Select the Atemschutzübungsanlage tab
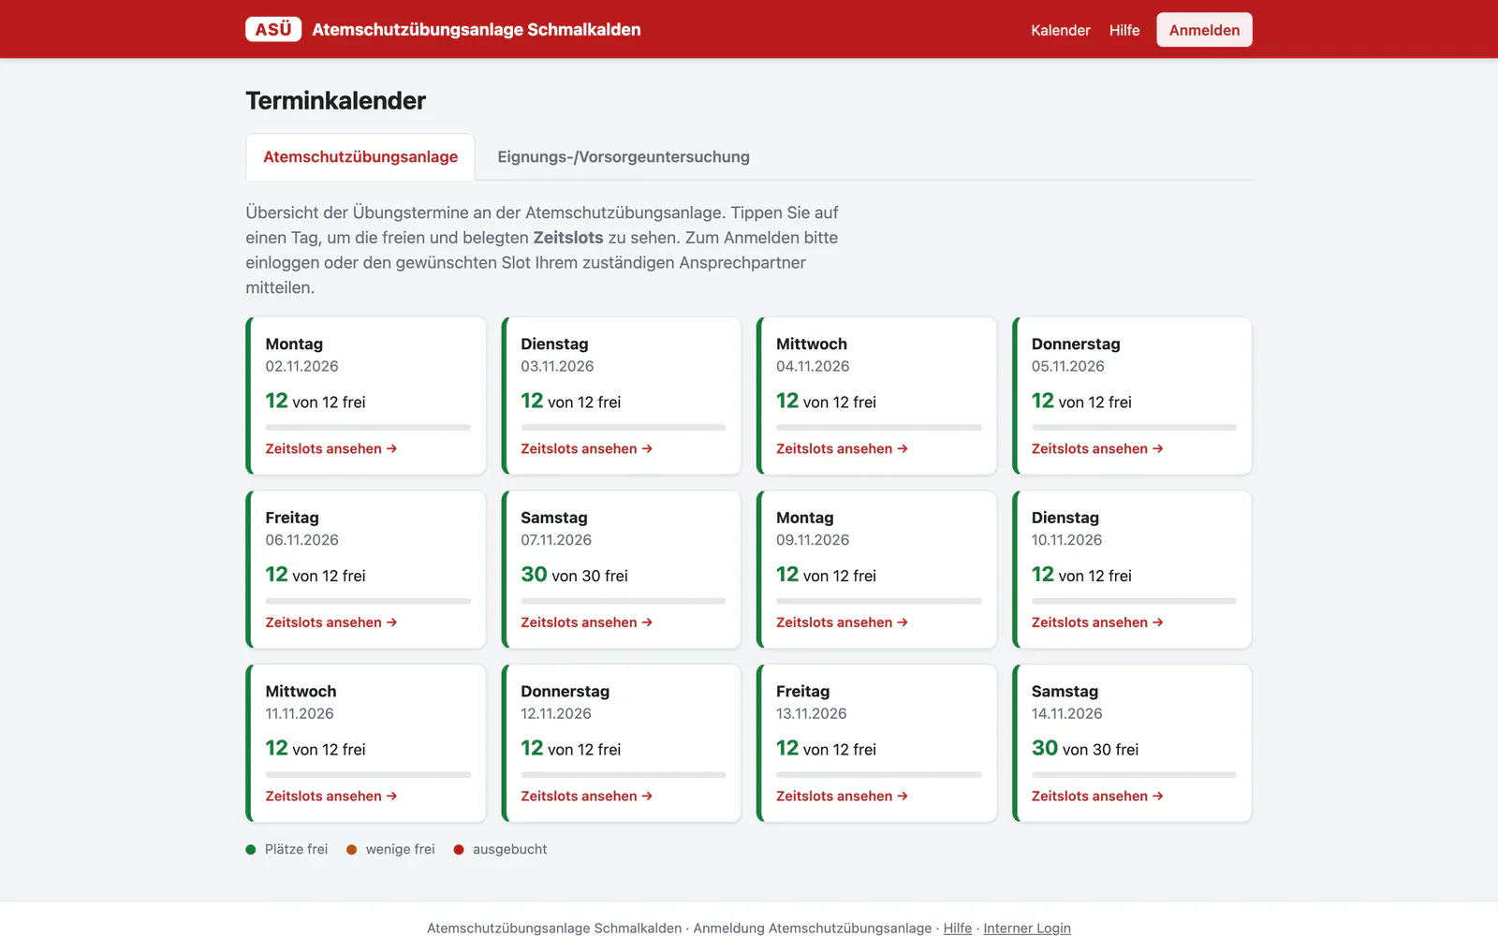 (360, 157)
